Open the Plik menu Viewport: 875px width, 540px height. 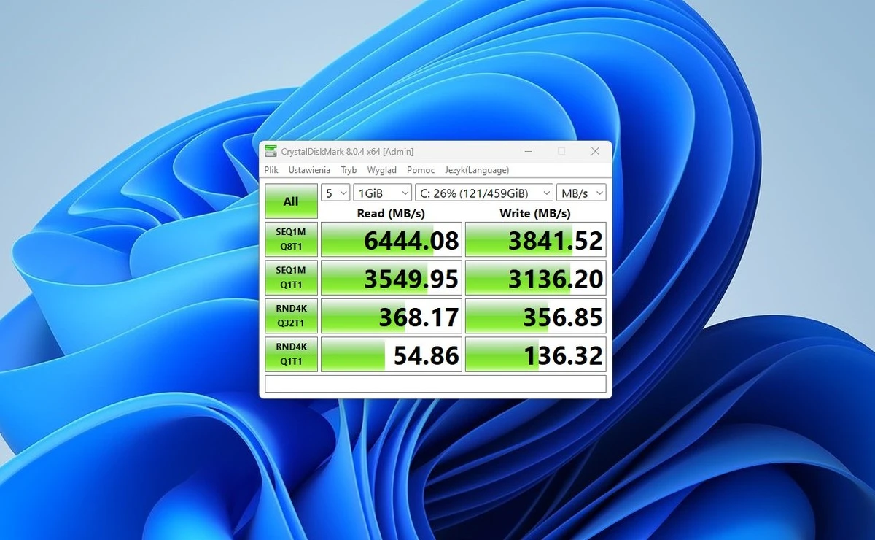pyautogui.click(x=271, y=170)
